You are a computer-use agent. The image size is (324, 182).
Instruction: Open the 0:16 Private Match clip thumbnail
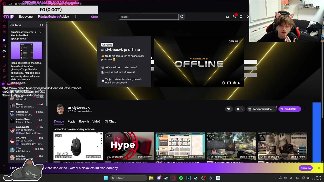click(180, 146)
